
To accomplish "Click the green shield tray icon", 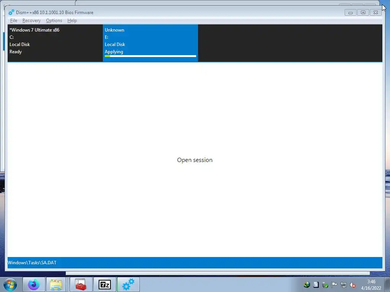I will pyautogui.click(x=325, y=285).
